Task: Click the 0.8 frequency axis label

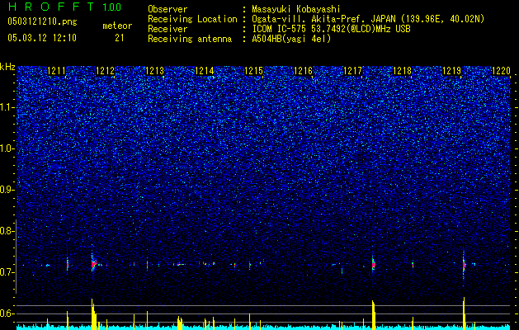Action: (x=7, y=231)
